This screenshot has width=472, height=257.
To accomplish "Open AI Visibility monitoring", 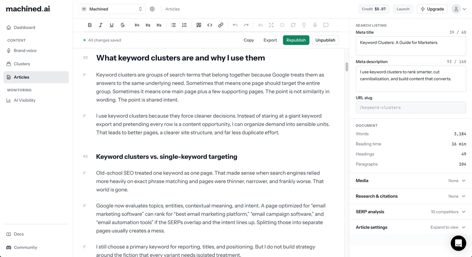I will [x=36, y=100].
